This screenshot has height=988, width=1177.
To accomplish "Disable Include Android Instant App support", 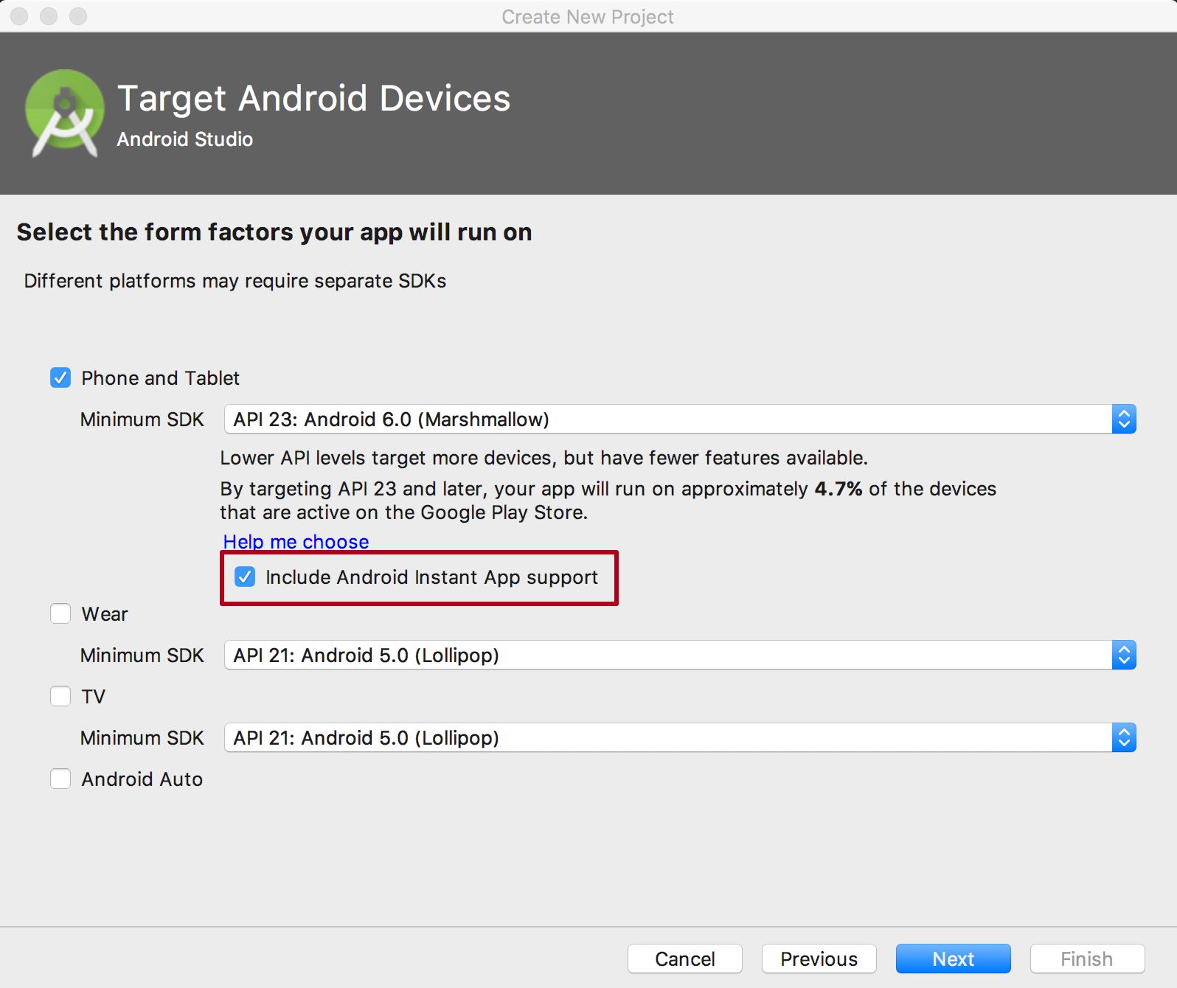I will coord(245,577).
